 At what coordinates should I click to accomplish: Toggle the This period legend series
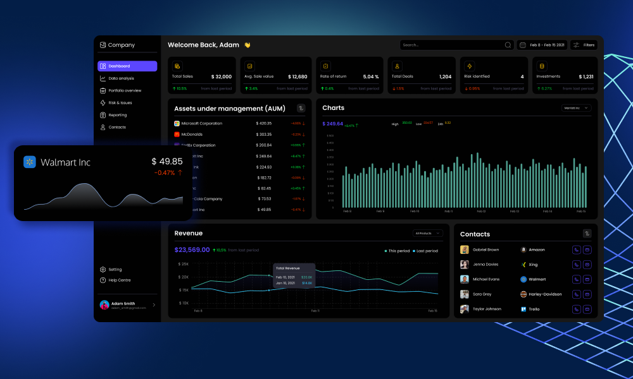point(398,251)
